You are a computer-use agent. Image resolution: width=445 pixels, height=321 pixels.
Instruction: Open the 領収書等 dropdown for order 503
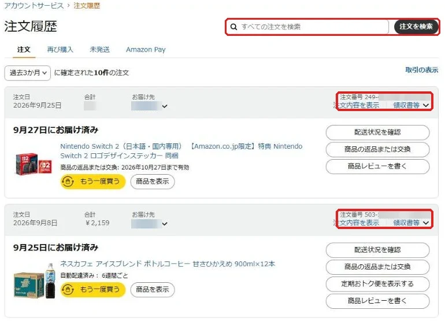click(411, 223)
